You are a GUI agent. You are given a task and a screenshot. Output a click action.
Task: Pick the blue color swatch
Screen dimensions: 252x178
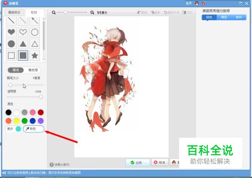point(33,121)
